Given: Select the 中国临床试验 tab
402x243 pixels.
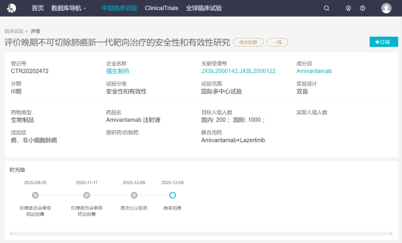Looking at the screenshot, I should (x=119, y=8).
